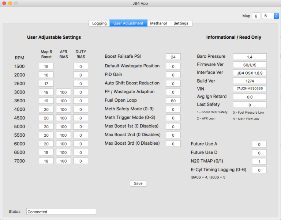
Task: Click the Fuel Open Loop value field
Action: 173,100
